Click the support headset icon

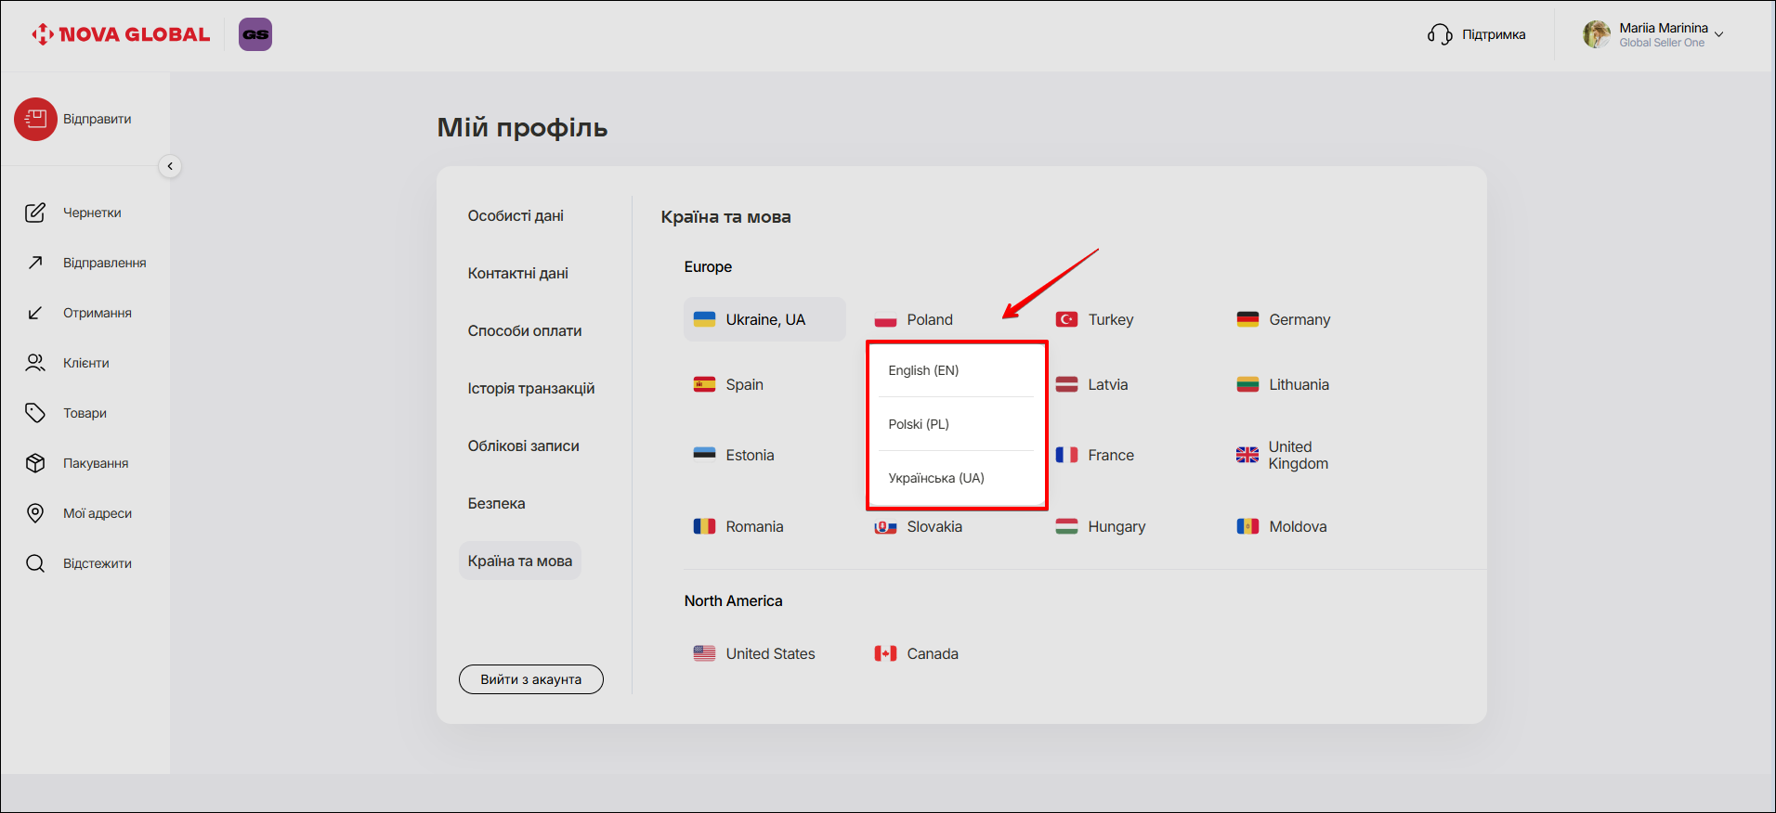coord(1440,34)
